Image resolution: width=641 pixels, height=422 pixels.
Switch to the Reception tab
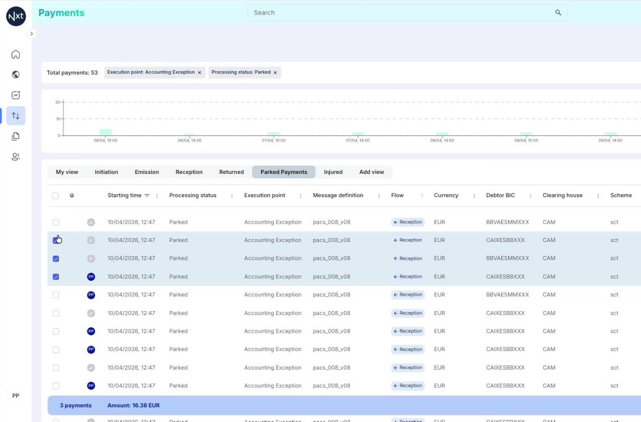pyautogui.click(x=189, y=172)
